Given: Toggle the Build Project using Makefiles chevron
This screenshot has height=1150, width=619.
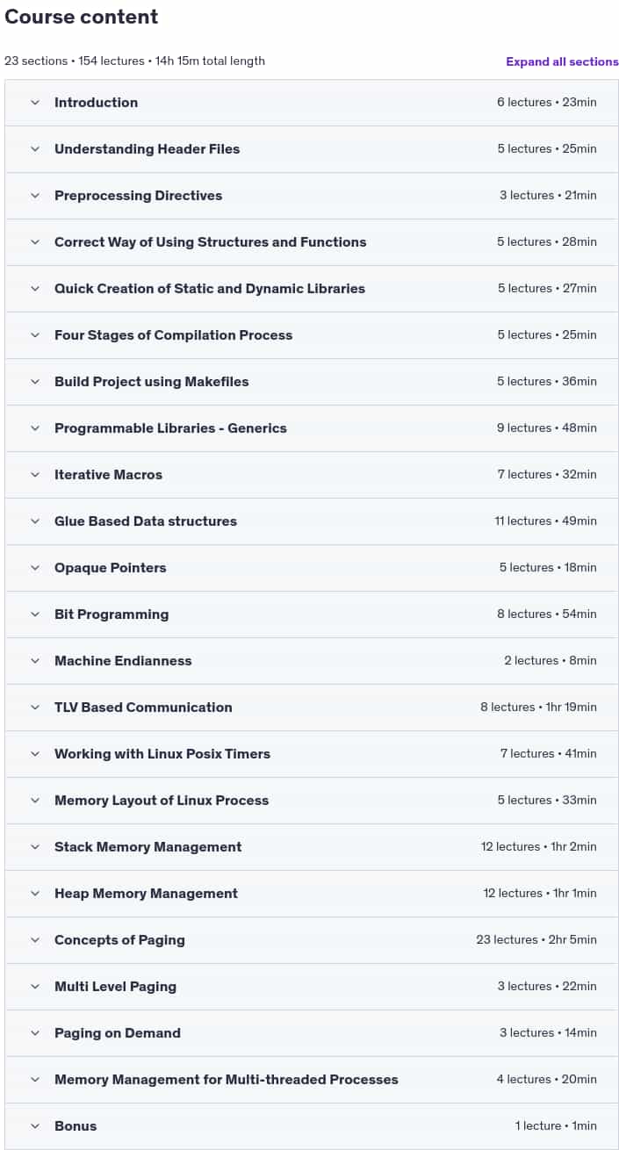Looking at the screenshot, I should (35, 382).
